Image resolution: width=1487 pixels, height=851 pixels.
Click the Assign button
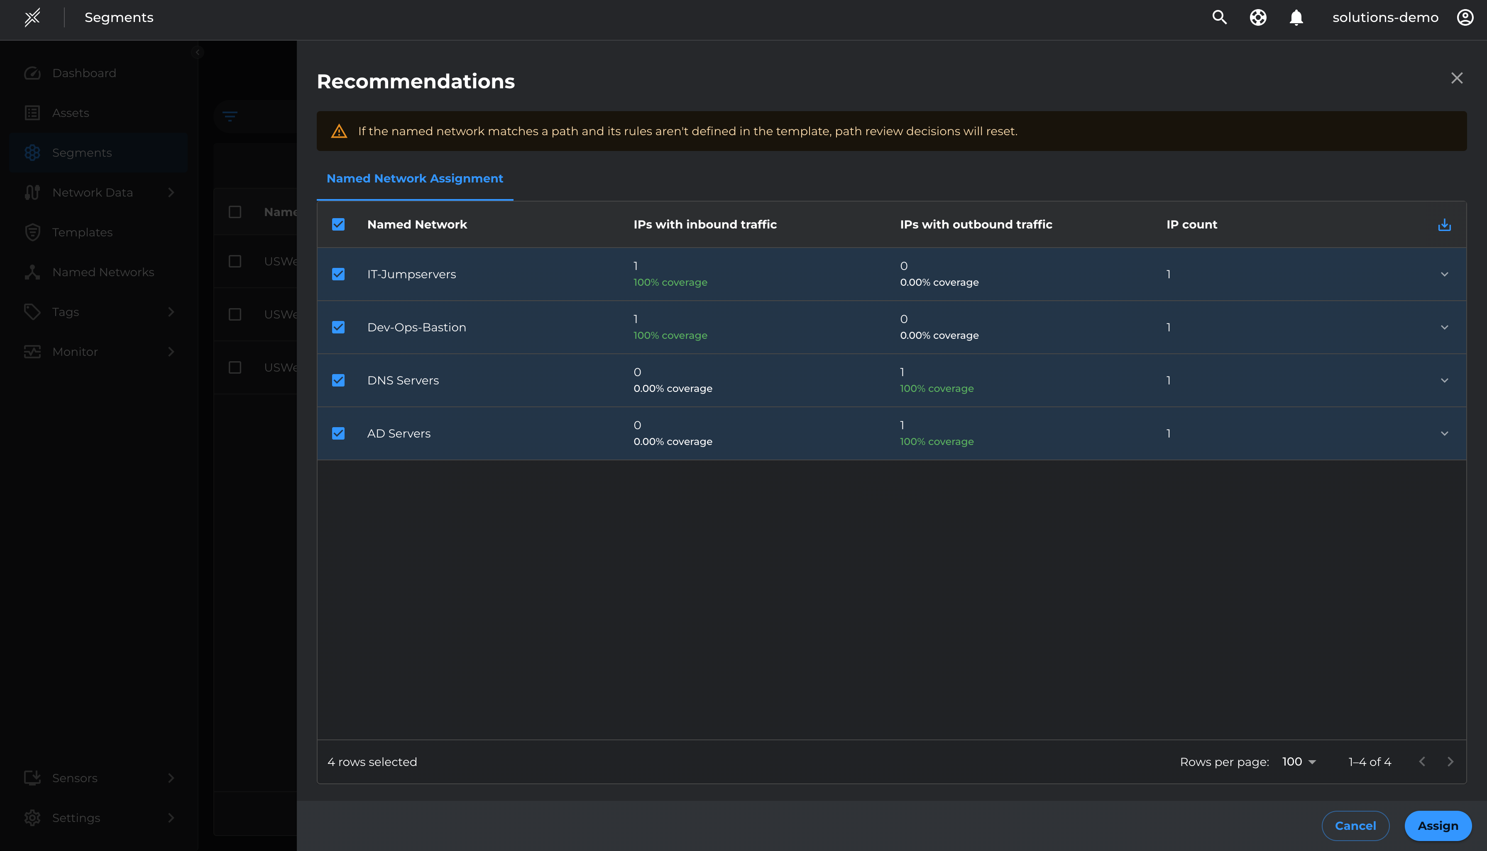(x=1437, y=826)
